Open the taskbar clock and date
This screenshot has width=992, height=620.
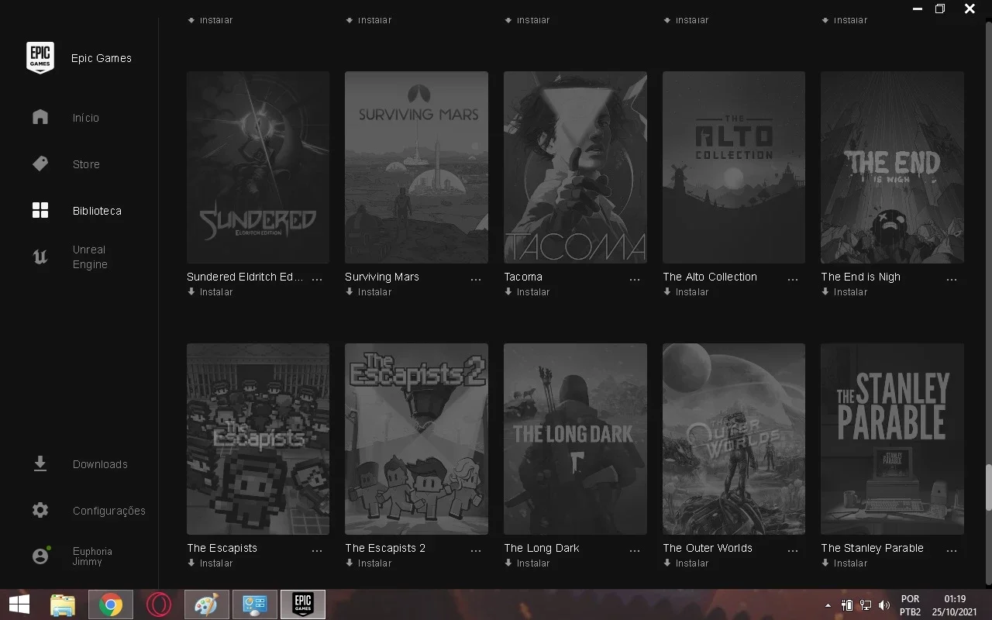point(955,605)
